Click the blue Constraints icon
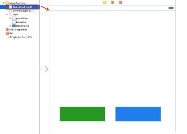Viewport: 187px width, 134px height. point(14,26)
